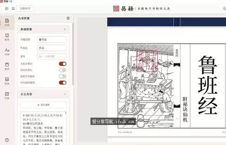Click the author name field containing 佚名
Image resolution: width=226 pixels, height=145 pixels.
(52, 48)
